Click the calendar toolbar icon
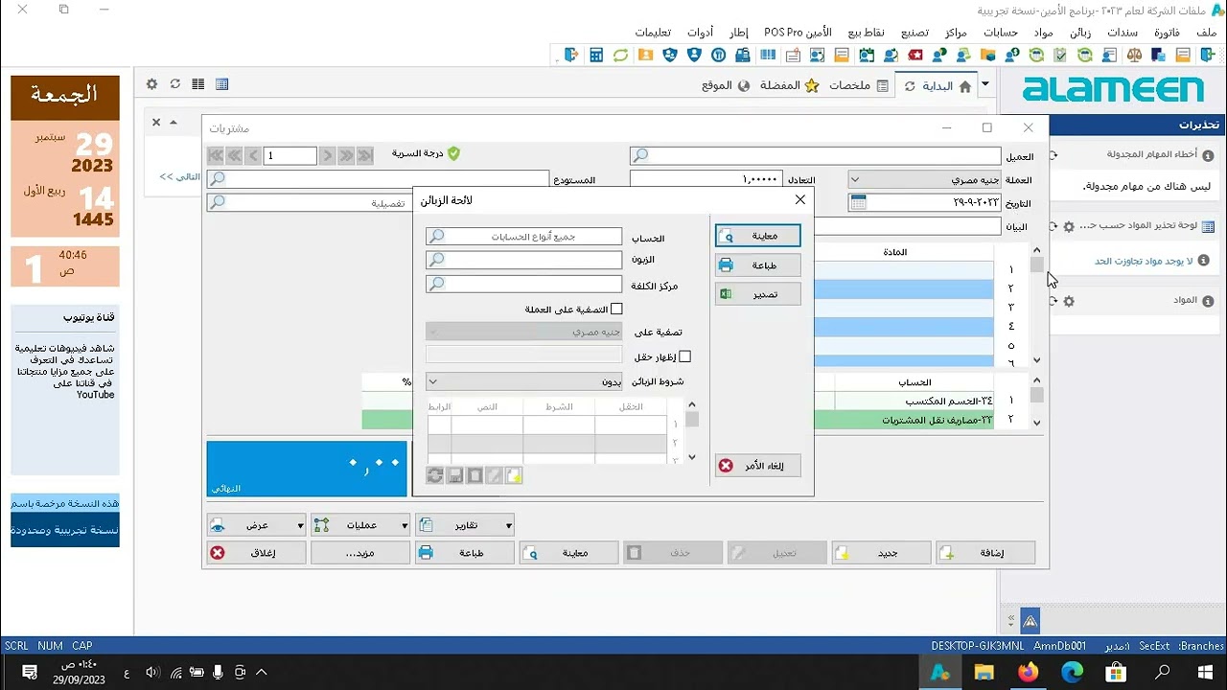 pos(867,56)
